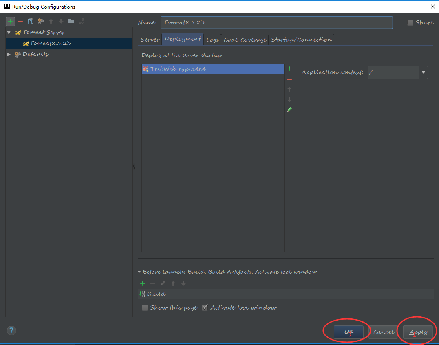Switch to the Server tab

(150, 40)
